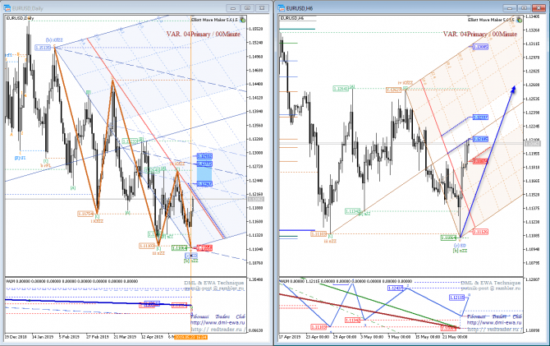The image size is (550, 346).
Task: Click Elliott Wave Maker expert icon in H6 chart
Action: (x=519, y=20)
